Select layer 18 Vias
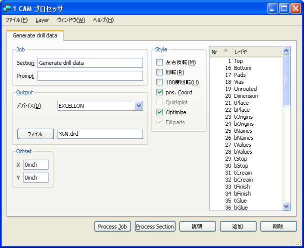The image size is (304, 248). (246, 82)
